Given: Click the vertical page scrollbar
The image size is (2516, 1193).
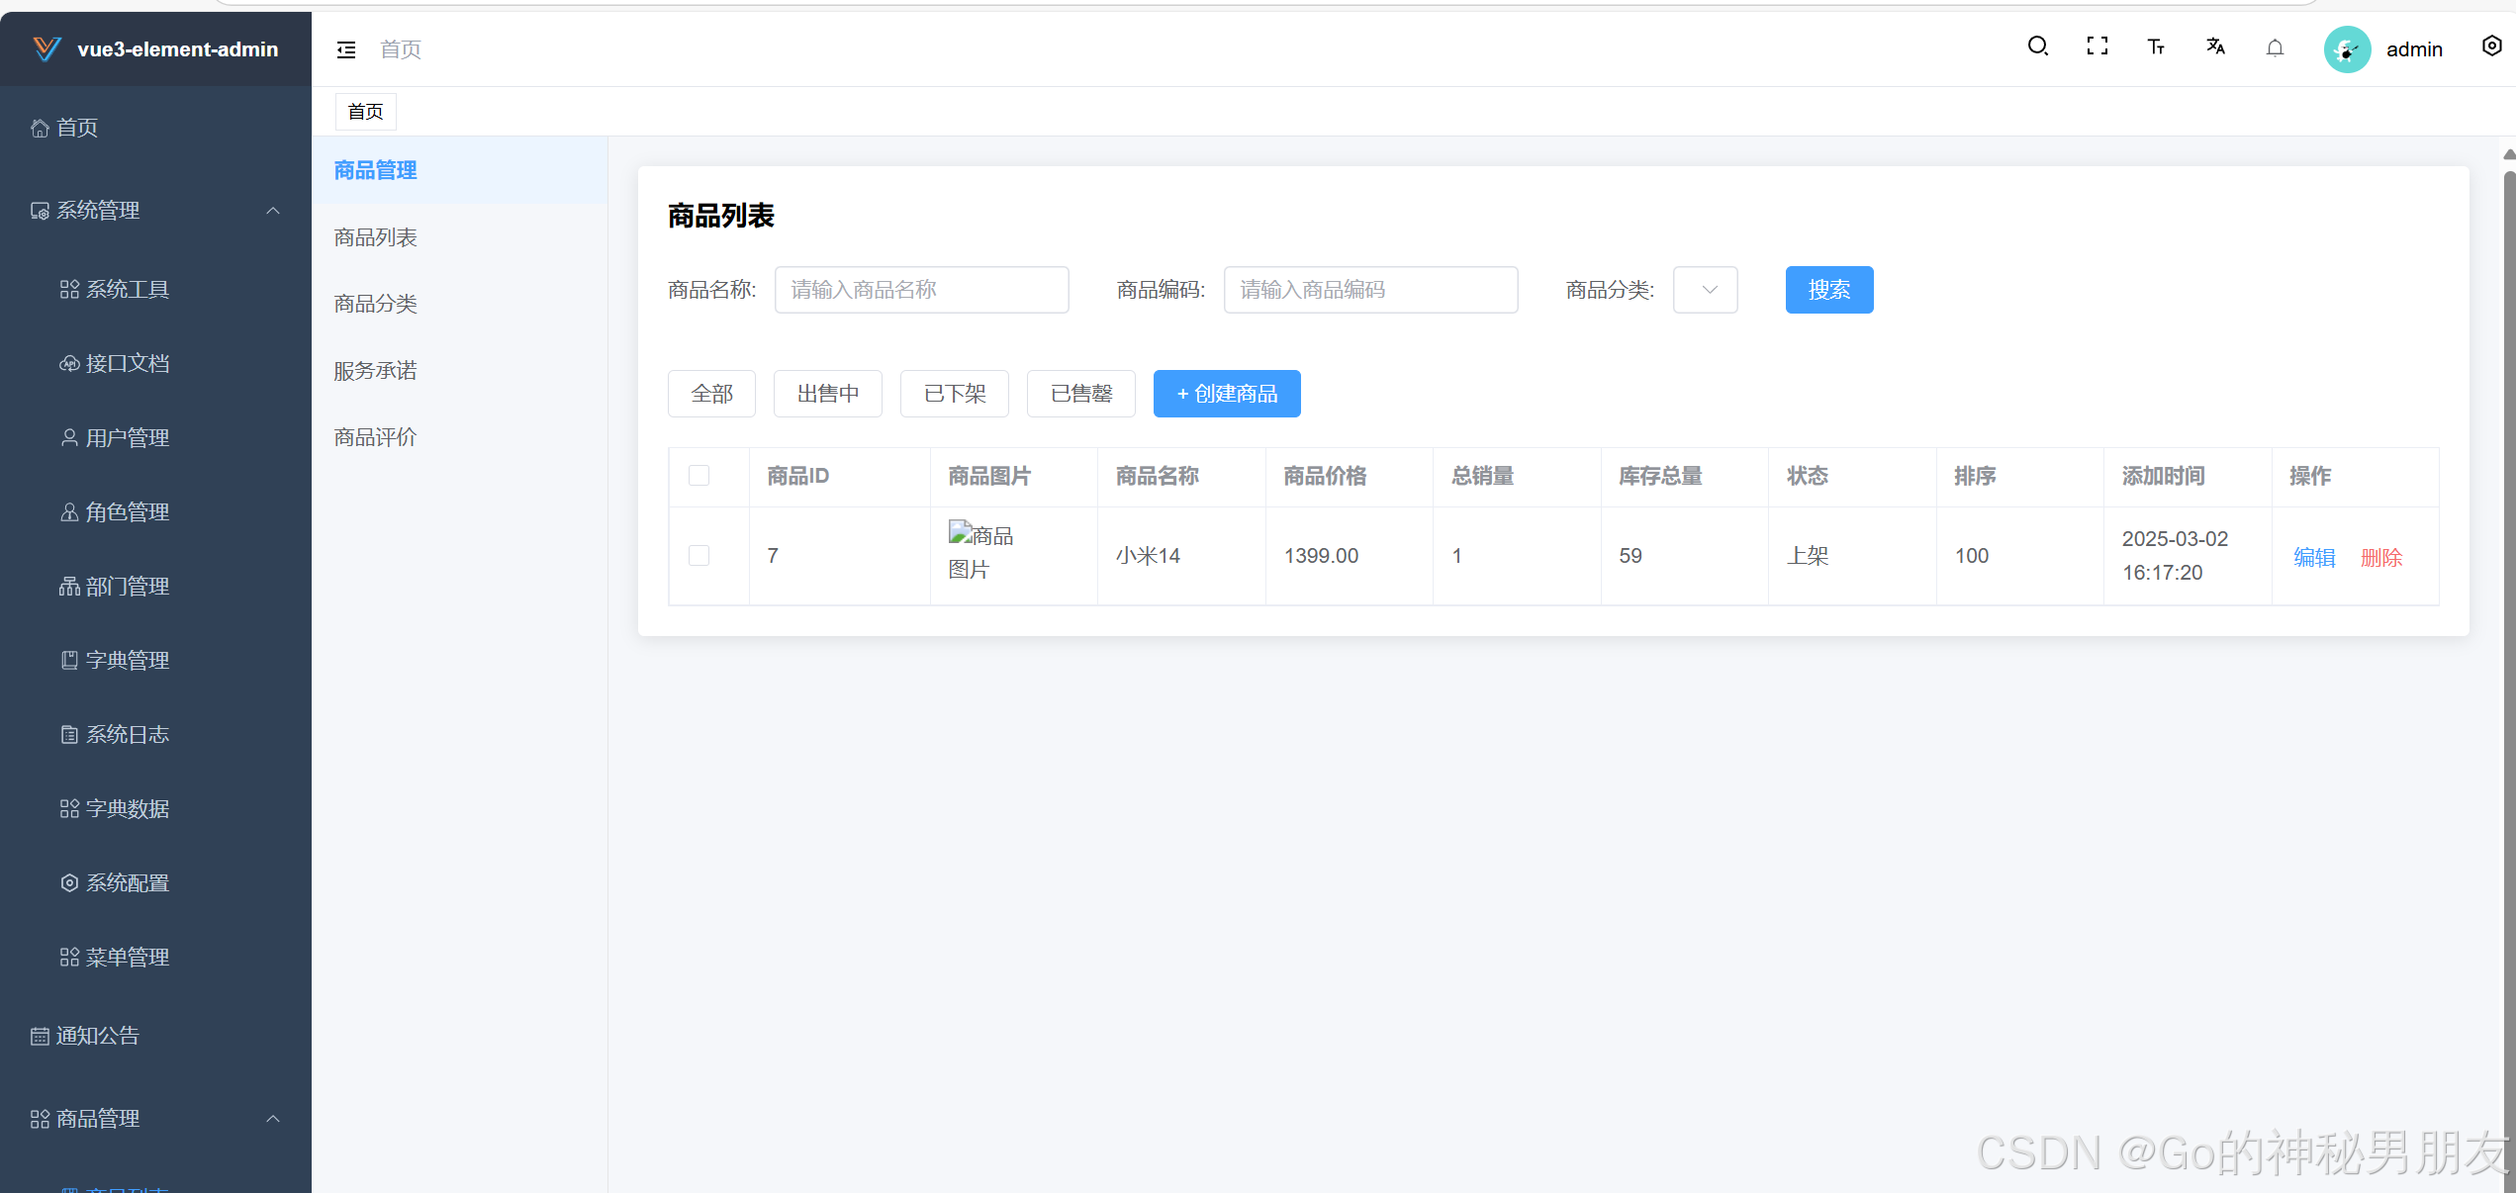Looking at the screenshot, I should click(x=2508, y=594).
